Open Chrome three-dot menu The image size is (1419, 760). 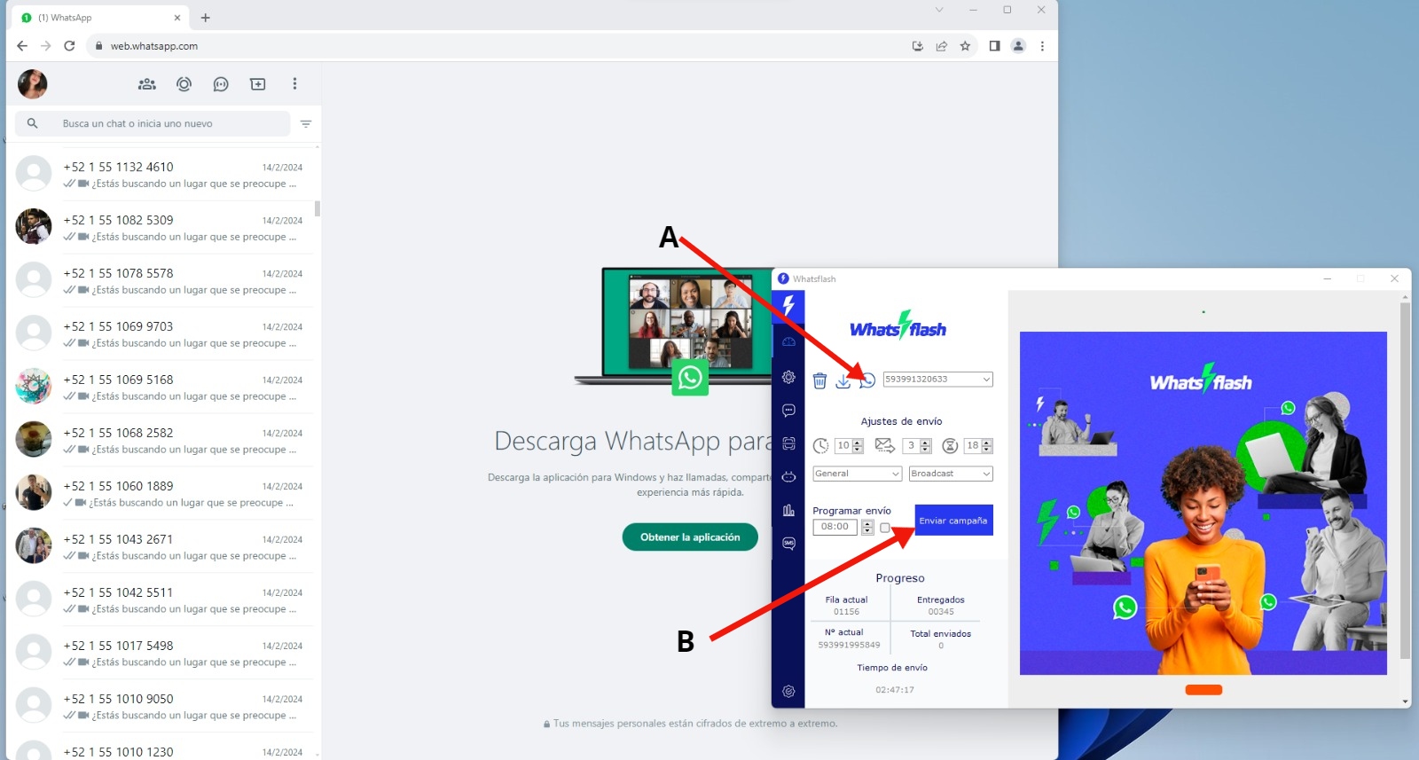pos(1042,46)
